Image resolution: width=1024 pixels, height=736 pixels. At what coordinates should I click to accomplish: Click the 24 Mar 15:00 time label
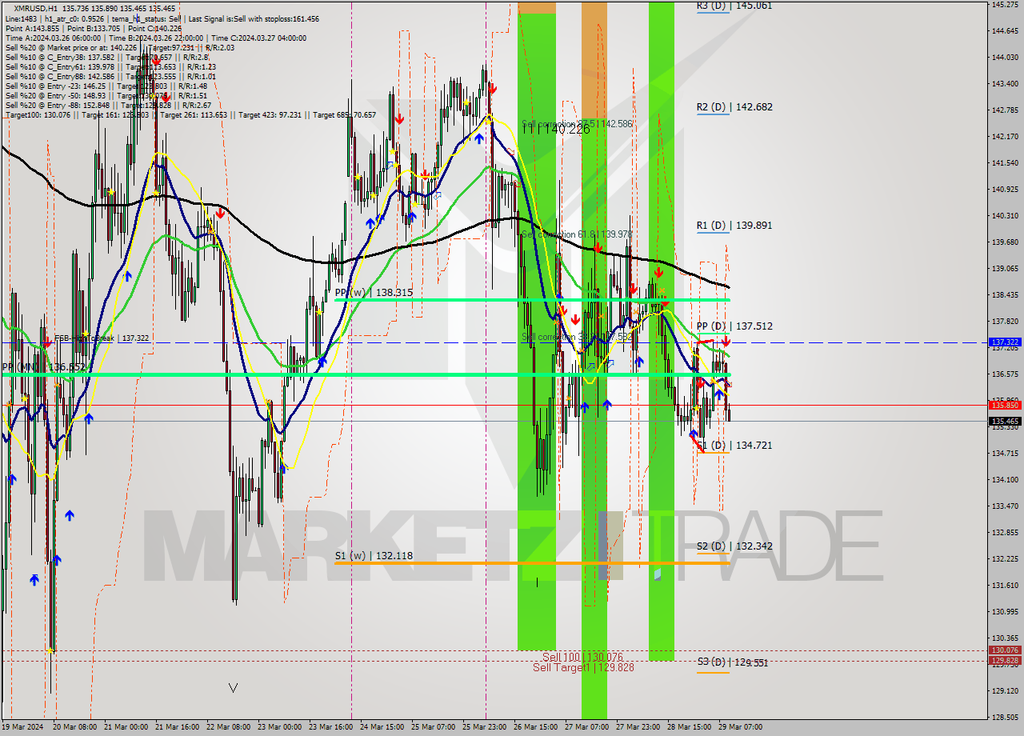pyautogui.click(x=382, y=727)
